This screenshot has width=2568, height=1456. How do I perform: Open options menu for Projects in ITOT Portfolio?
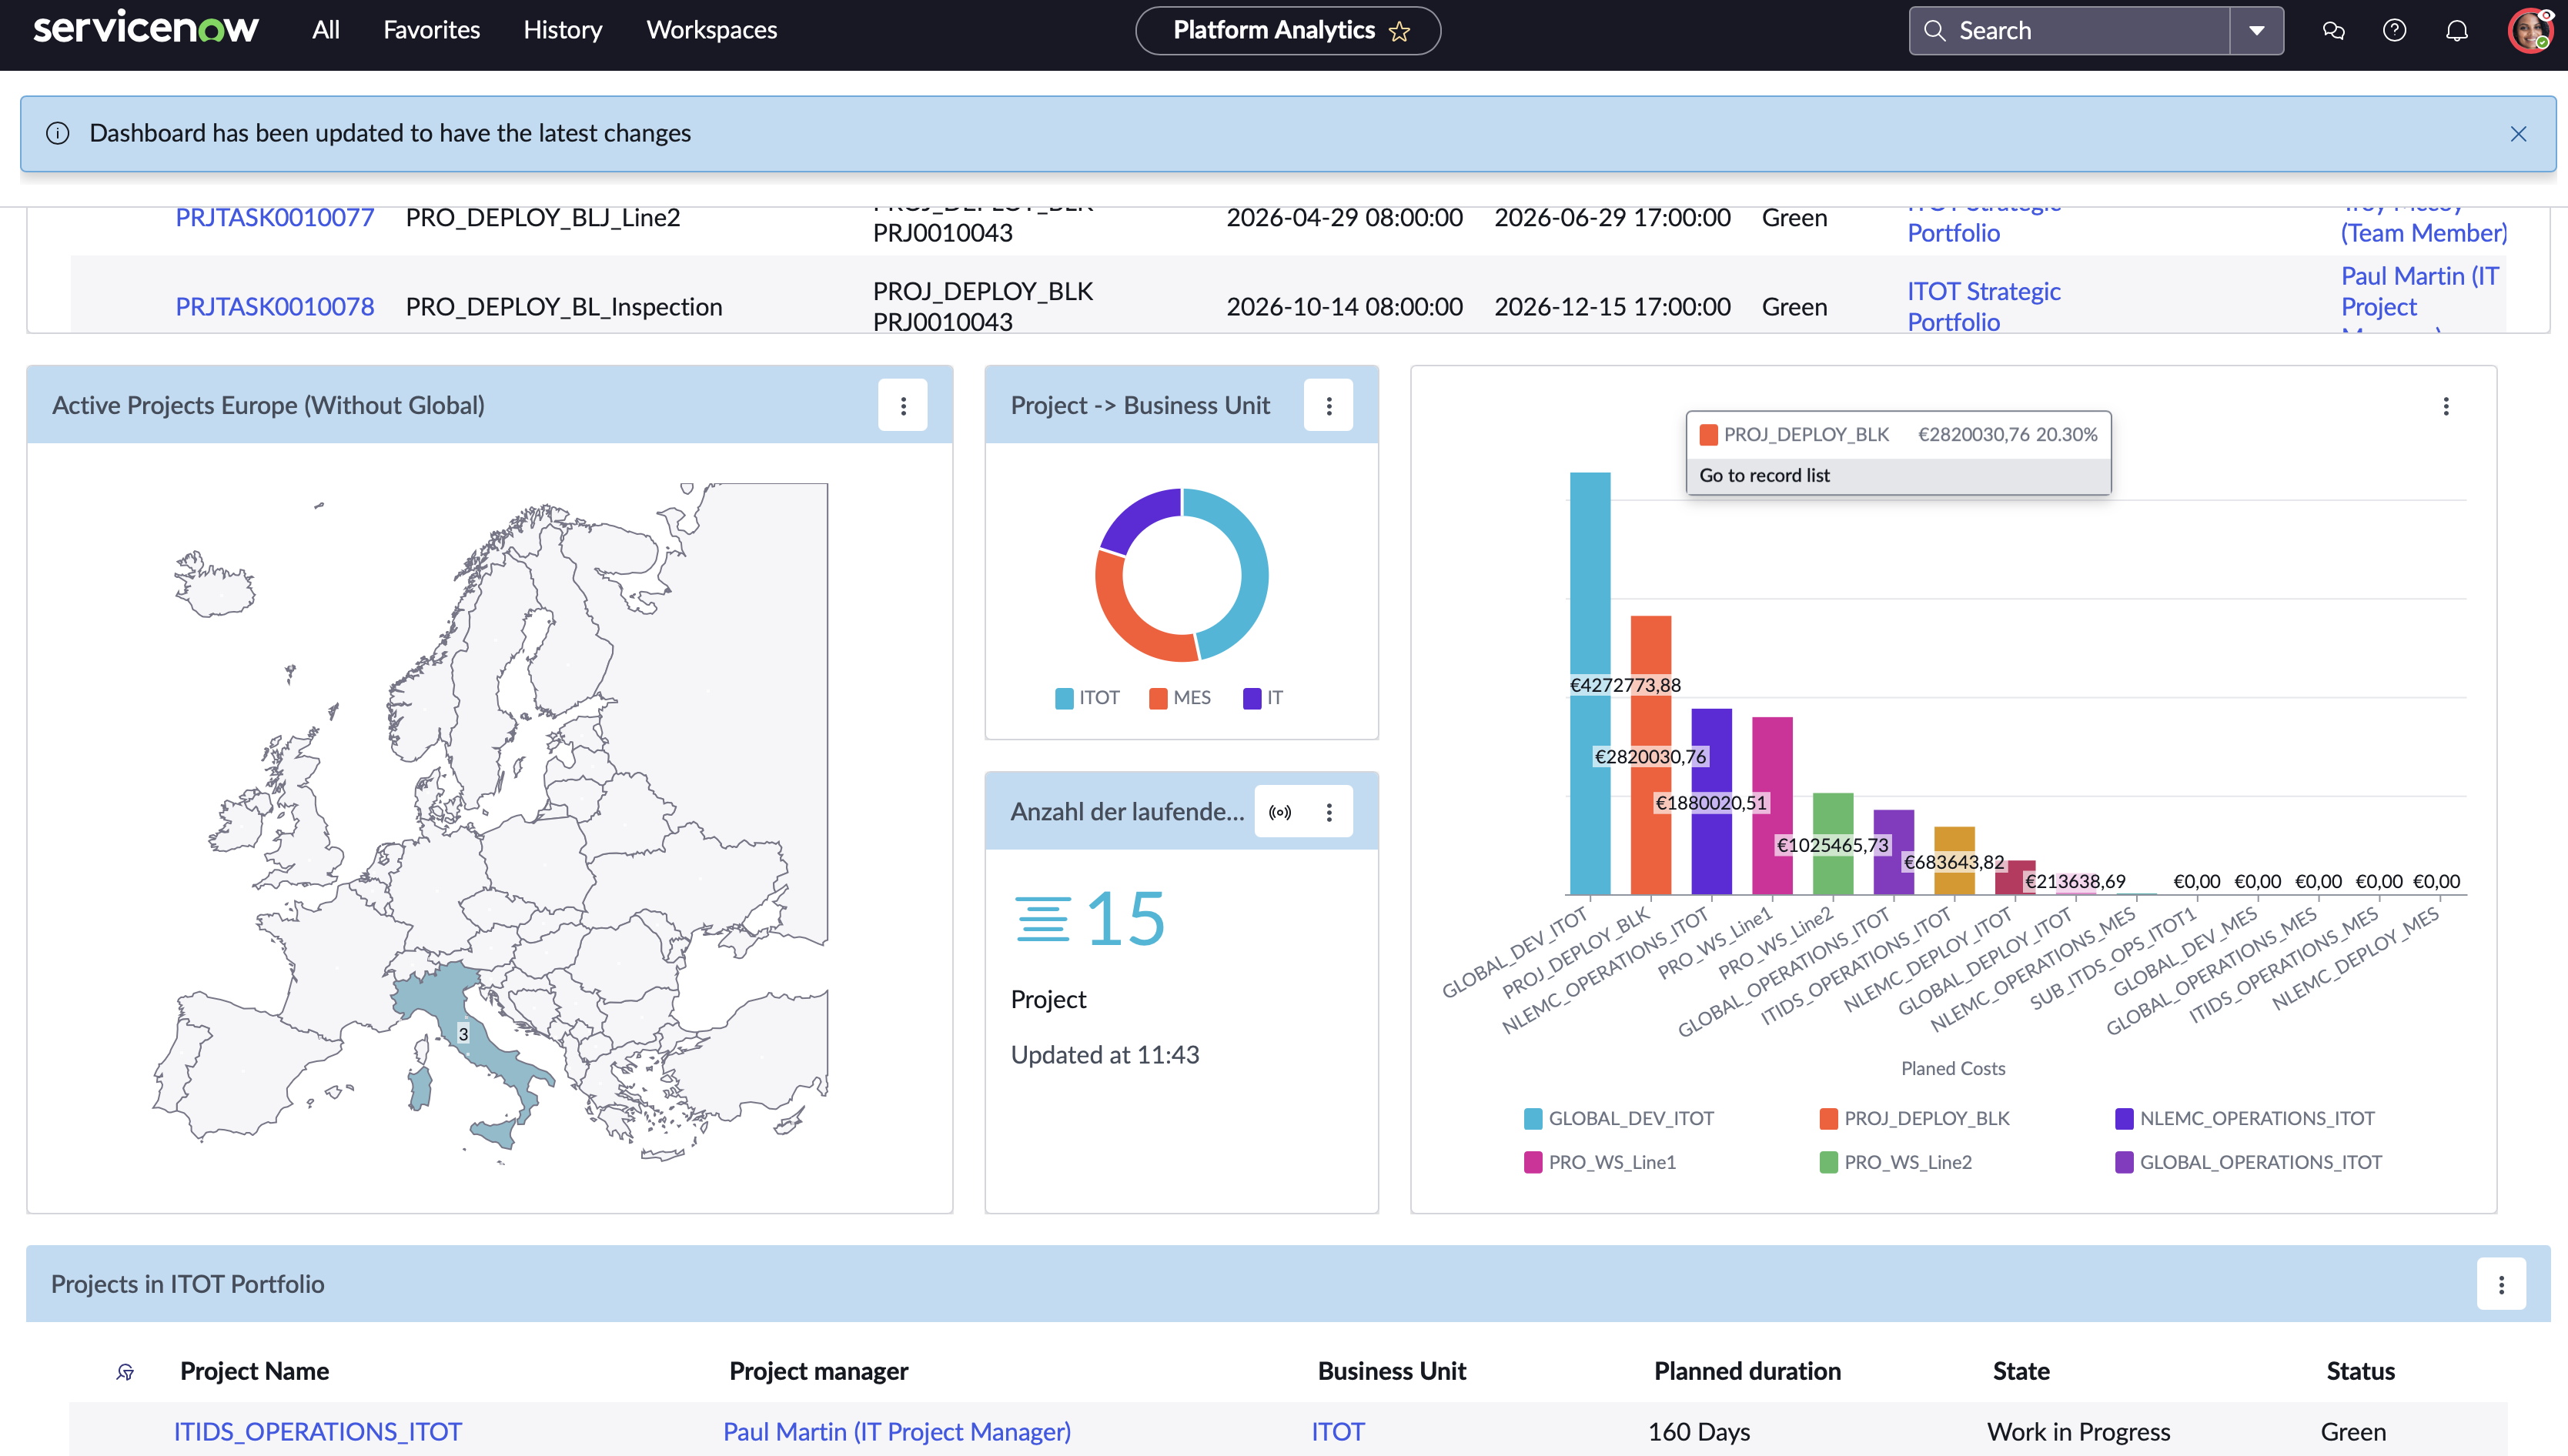point(2501,1284)
